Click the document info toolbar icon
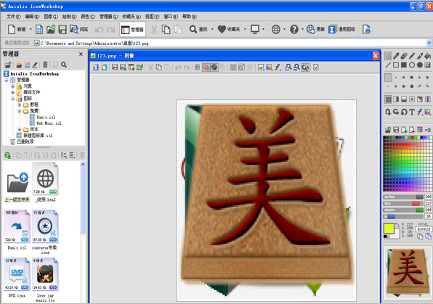The image size is (433, 304). (366, 29)
